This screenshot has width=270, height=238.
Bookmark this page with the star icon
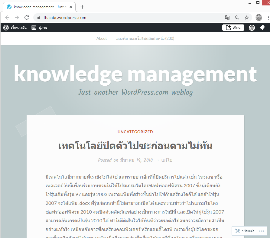[x=247, y=17]
